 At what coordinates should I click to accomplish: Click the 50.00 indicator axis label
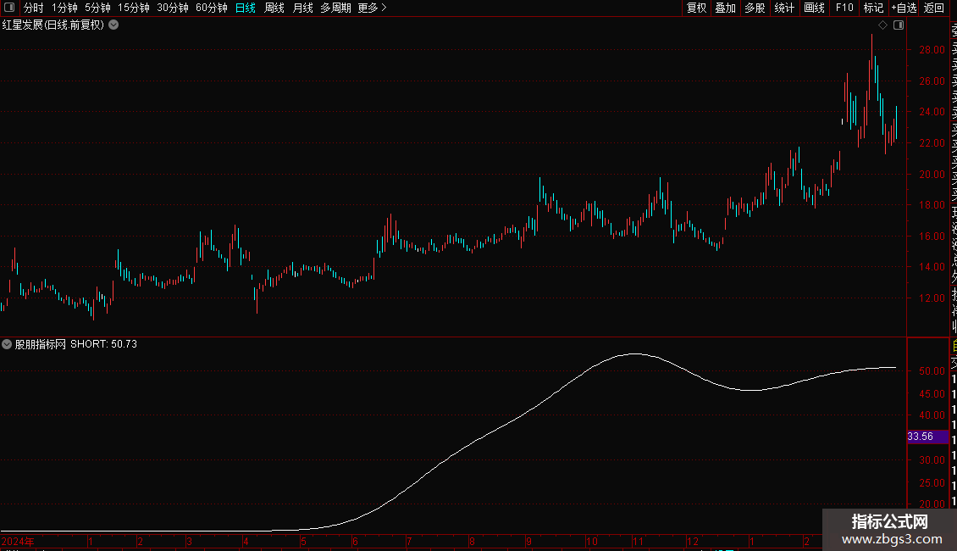[932, 371]
